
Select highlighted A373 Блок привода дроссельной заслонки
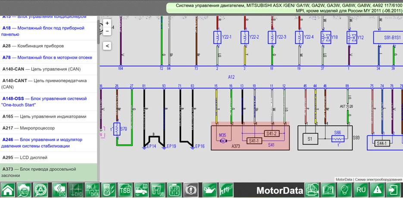tap(48, 172)
